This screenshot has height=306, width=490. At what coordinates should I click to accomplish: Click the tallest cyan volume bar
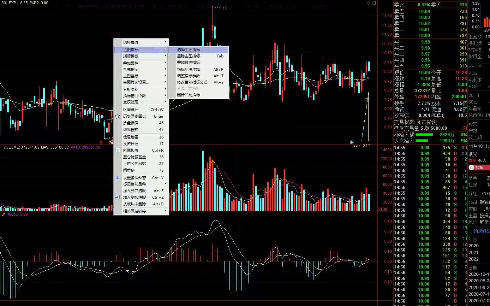pos(203,181)
